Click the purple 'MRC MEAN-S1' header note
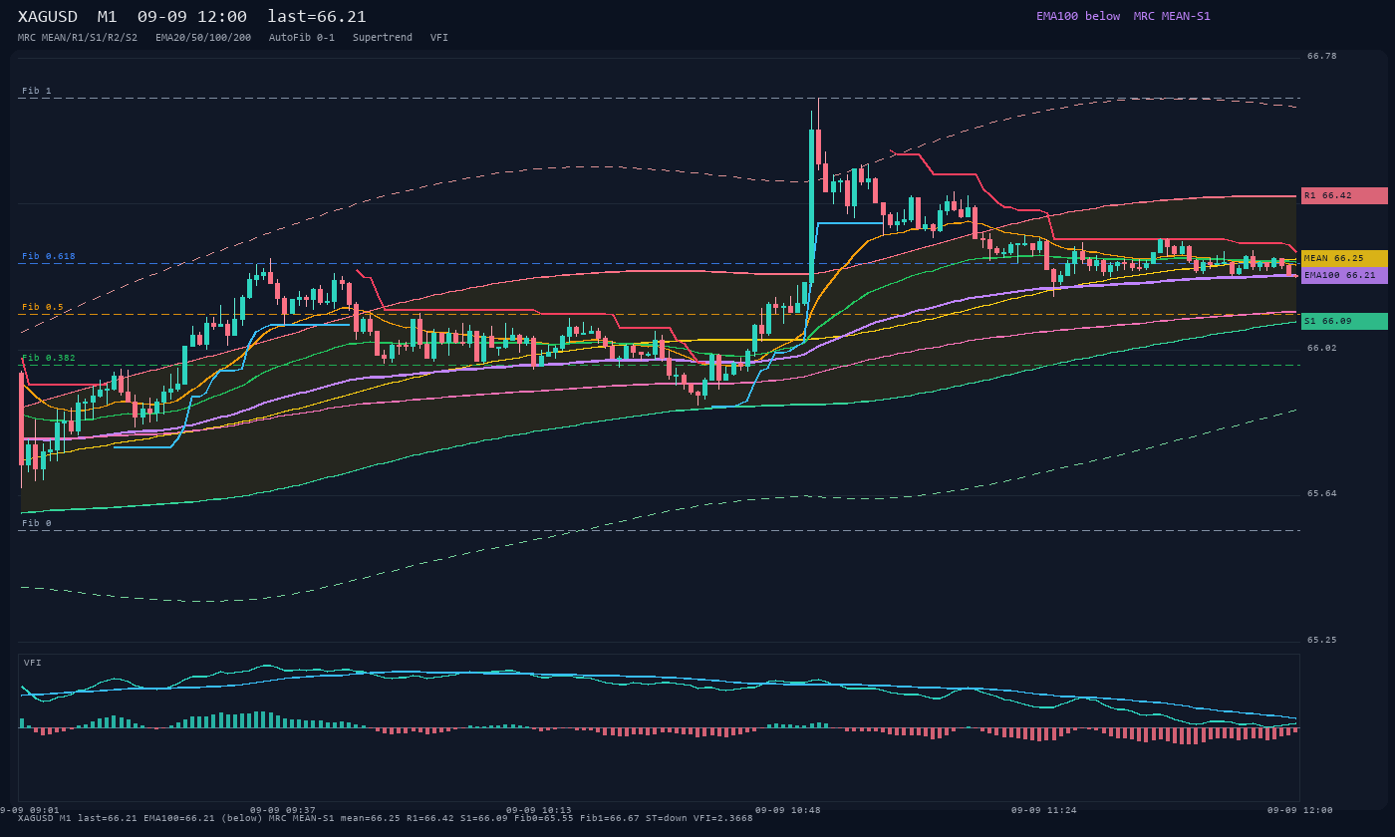This screenshot has width=1395, height=837. 1172,16
